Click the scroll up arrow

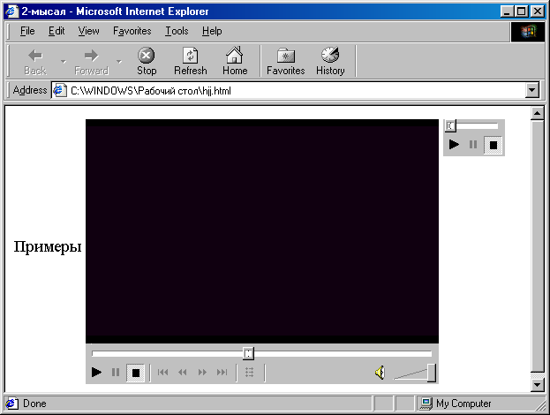537,113
